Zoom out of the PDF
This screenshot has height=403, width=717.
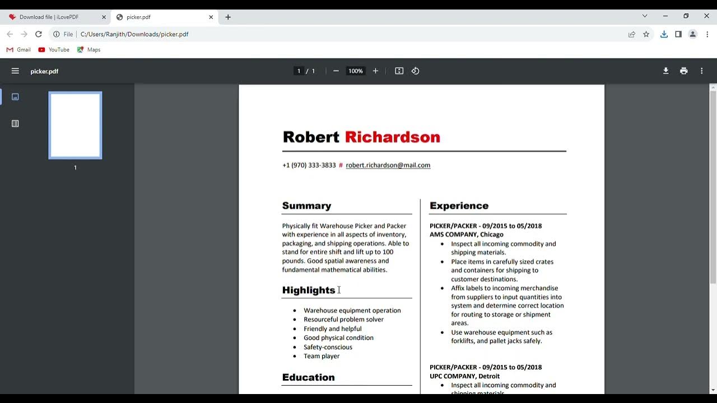(x=336, y=71)
